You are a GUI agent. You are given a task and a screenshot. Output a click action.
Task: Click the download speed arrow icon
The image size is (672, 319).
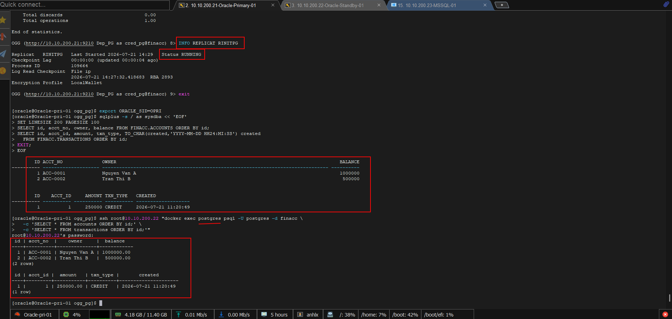[x=221, y=314]
